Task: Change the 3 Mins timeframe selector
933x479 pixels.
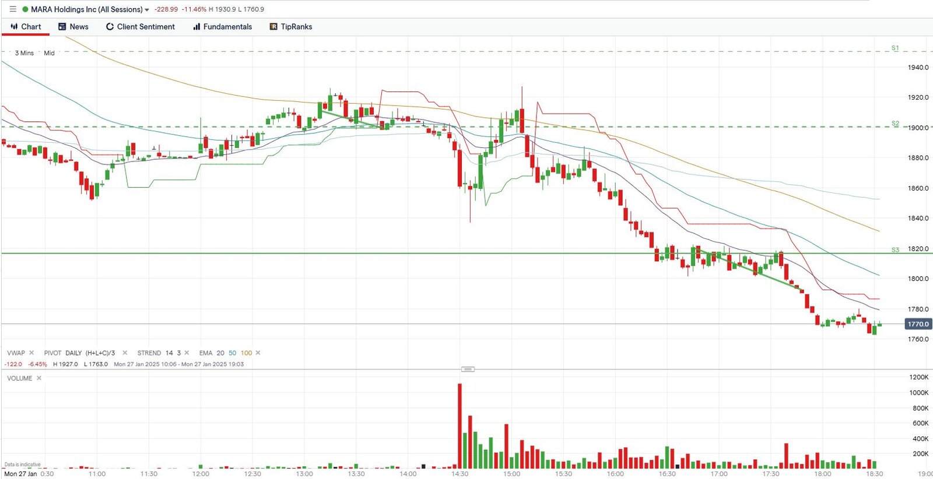Action: click(x=24, y=53)
